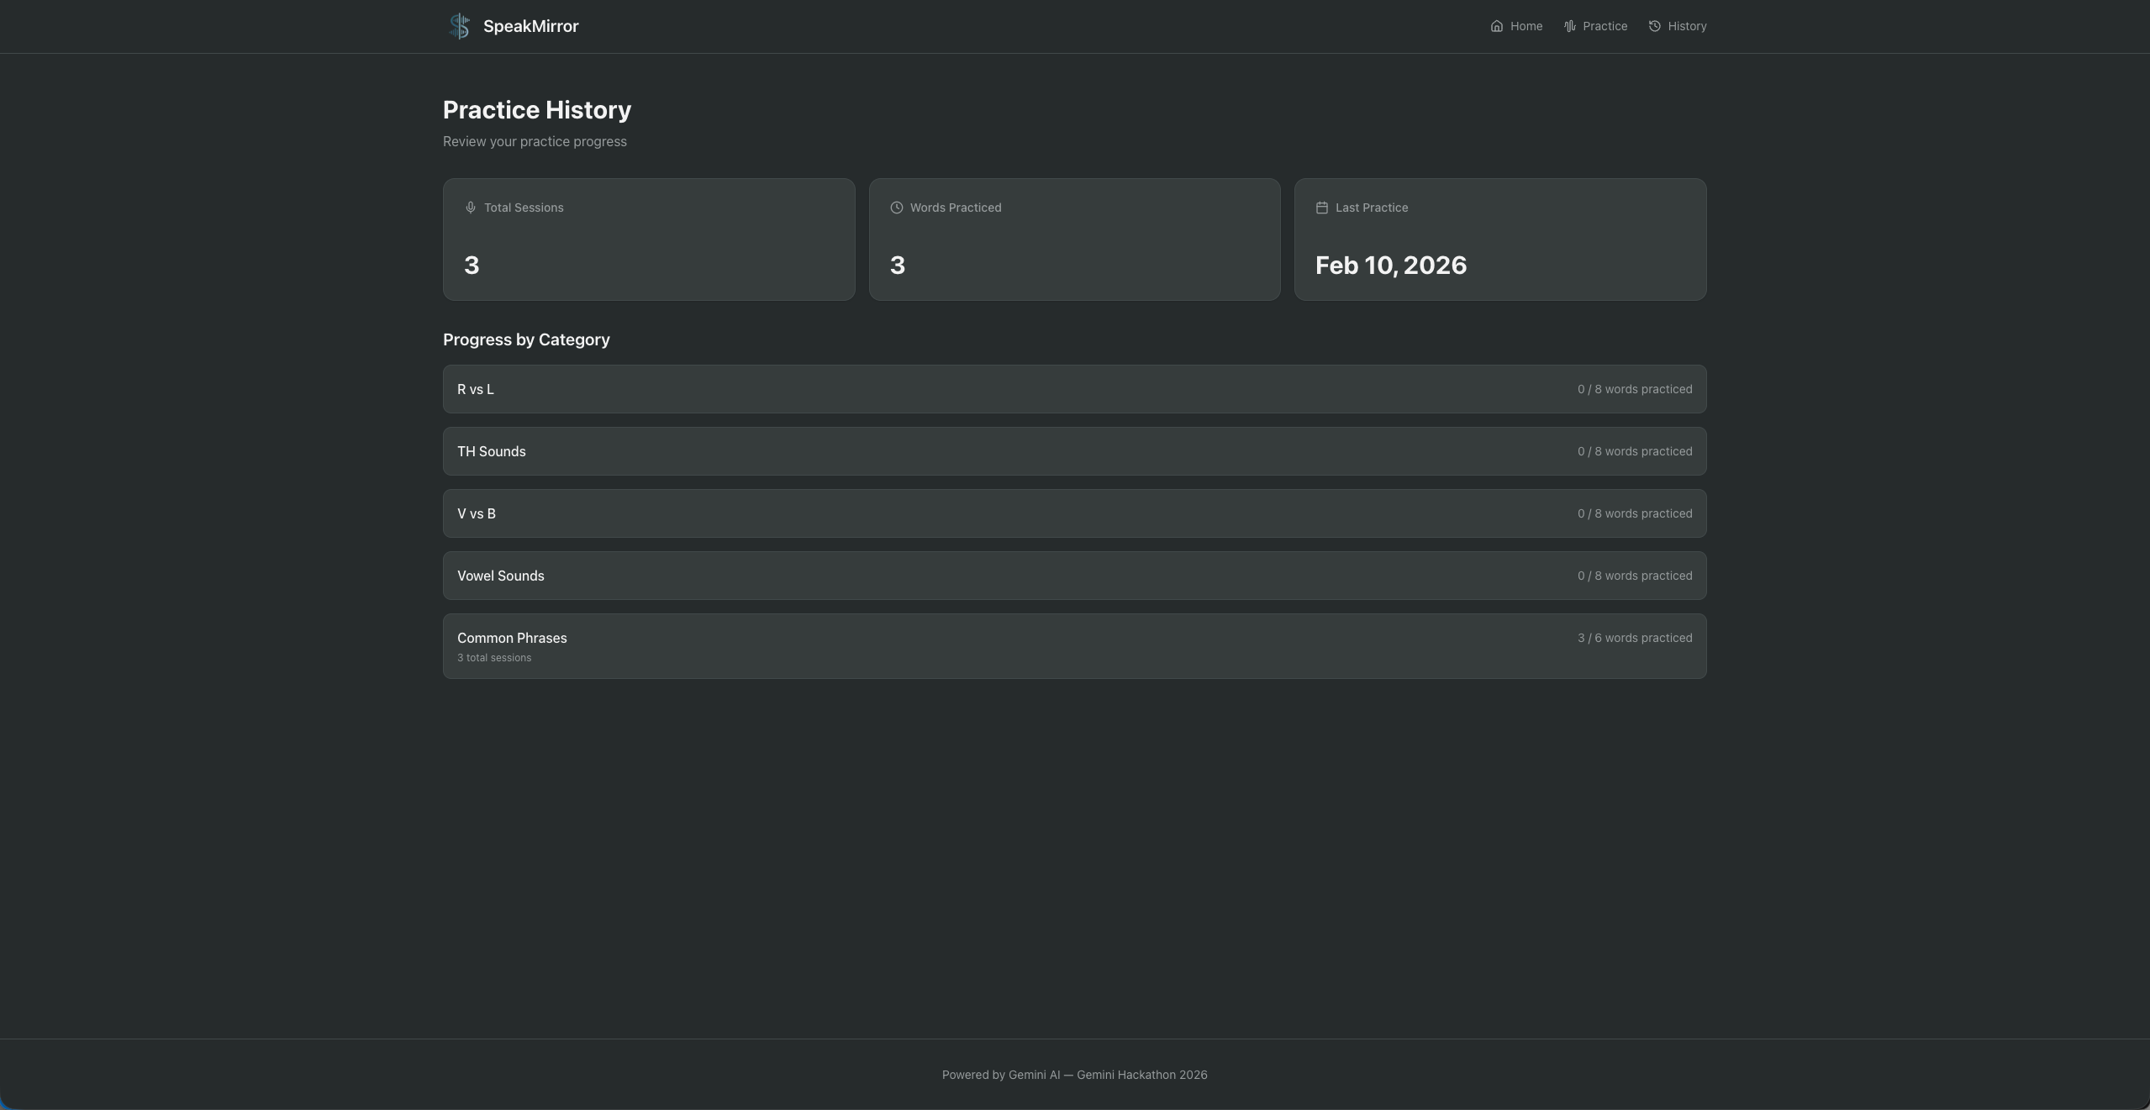Click the calendar icon in Last Practice
The image size is (2150, 1110).
coord(1321,208)
